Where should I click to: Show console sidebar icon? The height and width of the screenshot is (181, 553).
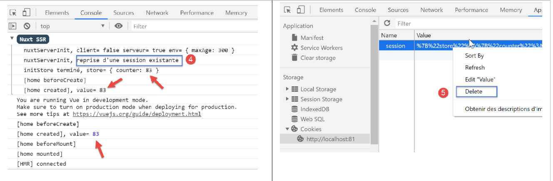point(13,26)
